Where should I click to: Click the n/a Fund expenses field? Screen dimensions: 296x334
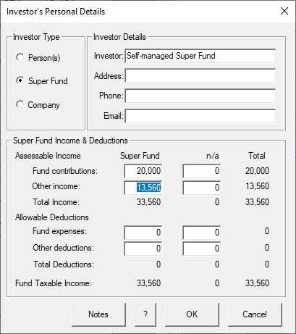click(201, 233)
